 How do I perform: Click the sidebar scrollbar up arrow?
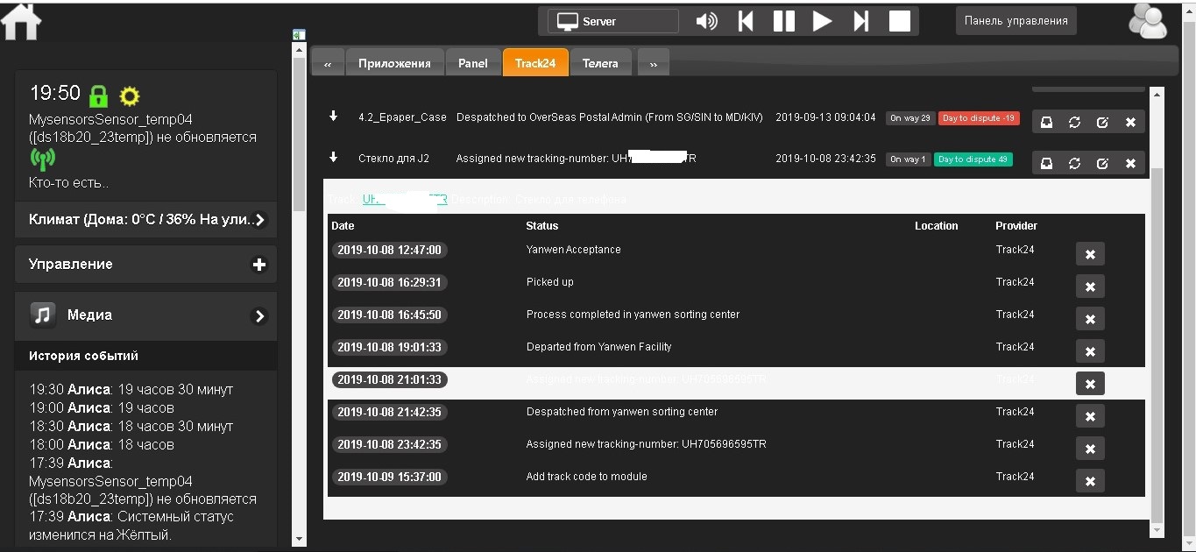pyautogui.click(x=299, y=48)
